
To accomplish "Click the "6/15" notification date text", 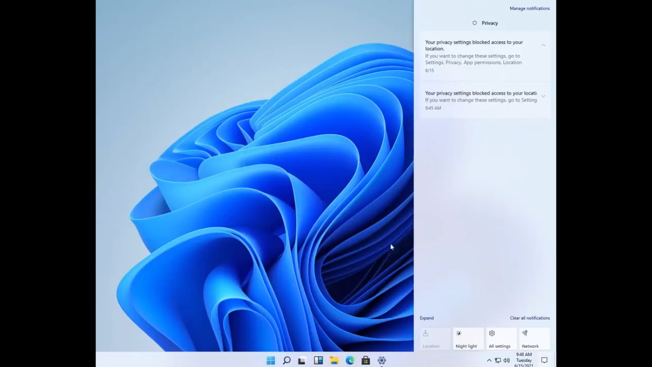I will [x=430, y=71].
